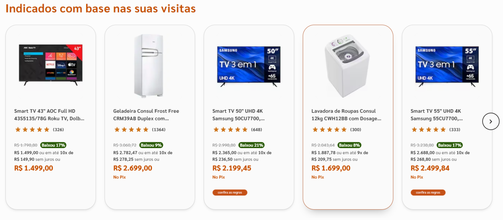This screenshot has height=220, width=503.
Task: Click star rating with 333 reviews
Action: click(x=429, y=130)
